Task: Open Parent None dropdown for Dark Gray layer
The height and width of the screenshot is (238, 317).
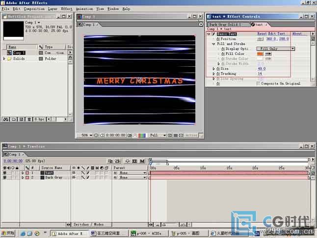Action: click(x=132, y=178)
